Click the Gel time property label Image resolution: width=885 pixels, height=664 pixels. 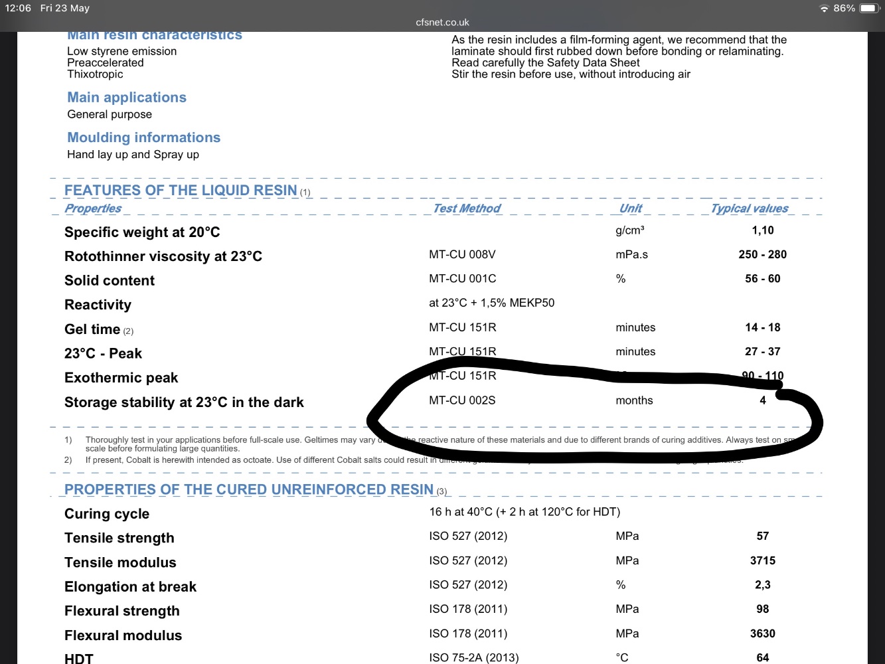coord(92,329)
